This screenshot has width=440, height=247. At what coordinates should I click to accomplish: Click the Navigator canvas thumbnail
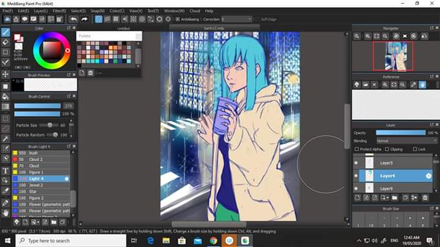point(393,56)
